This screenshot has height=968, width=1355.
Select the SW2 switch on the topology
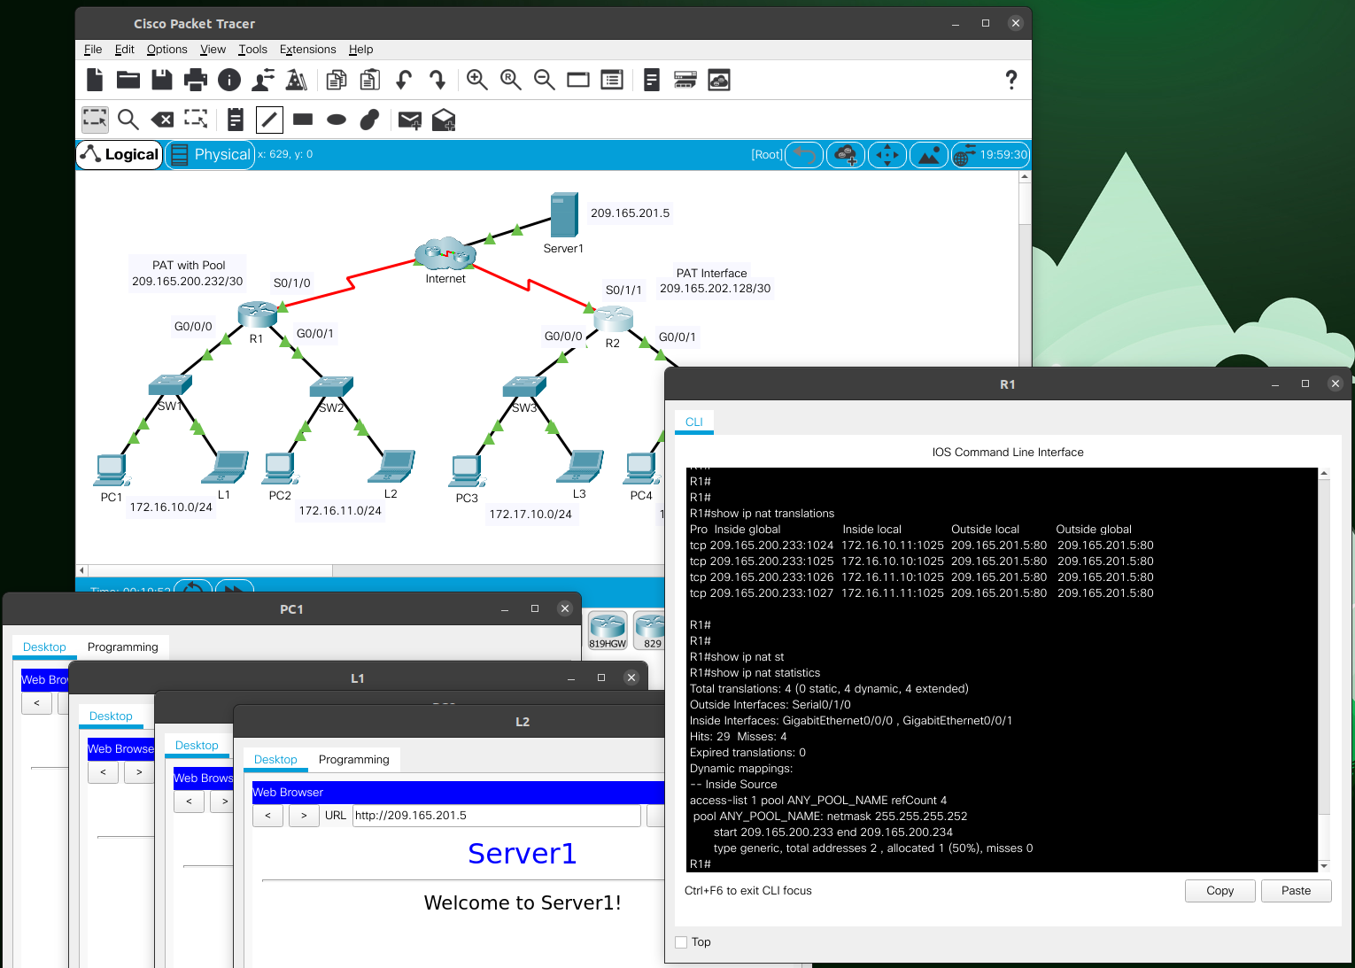click(331, 387)
